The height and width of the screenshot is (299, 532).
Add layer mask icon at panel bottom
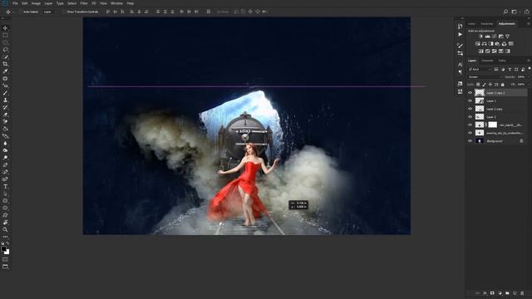492,293
